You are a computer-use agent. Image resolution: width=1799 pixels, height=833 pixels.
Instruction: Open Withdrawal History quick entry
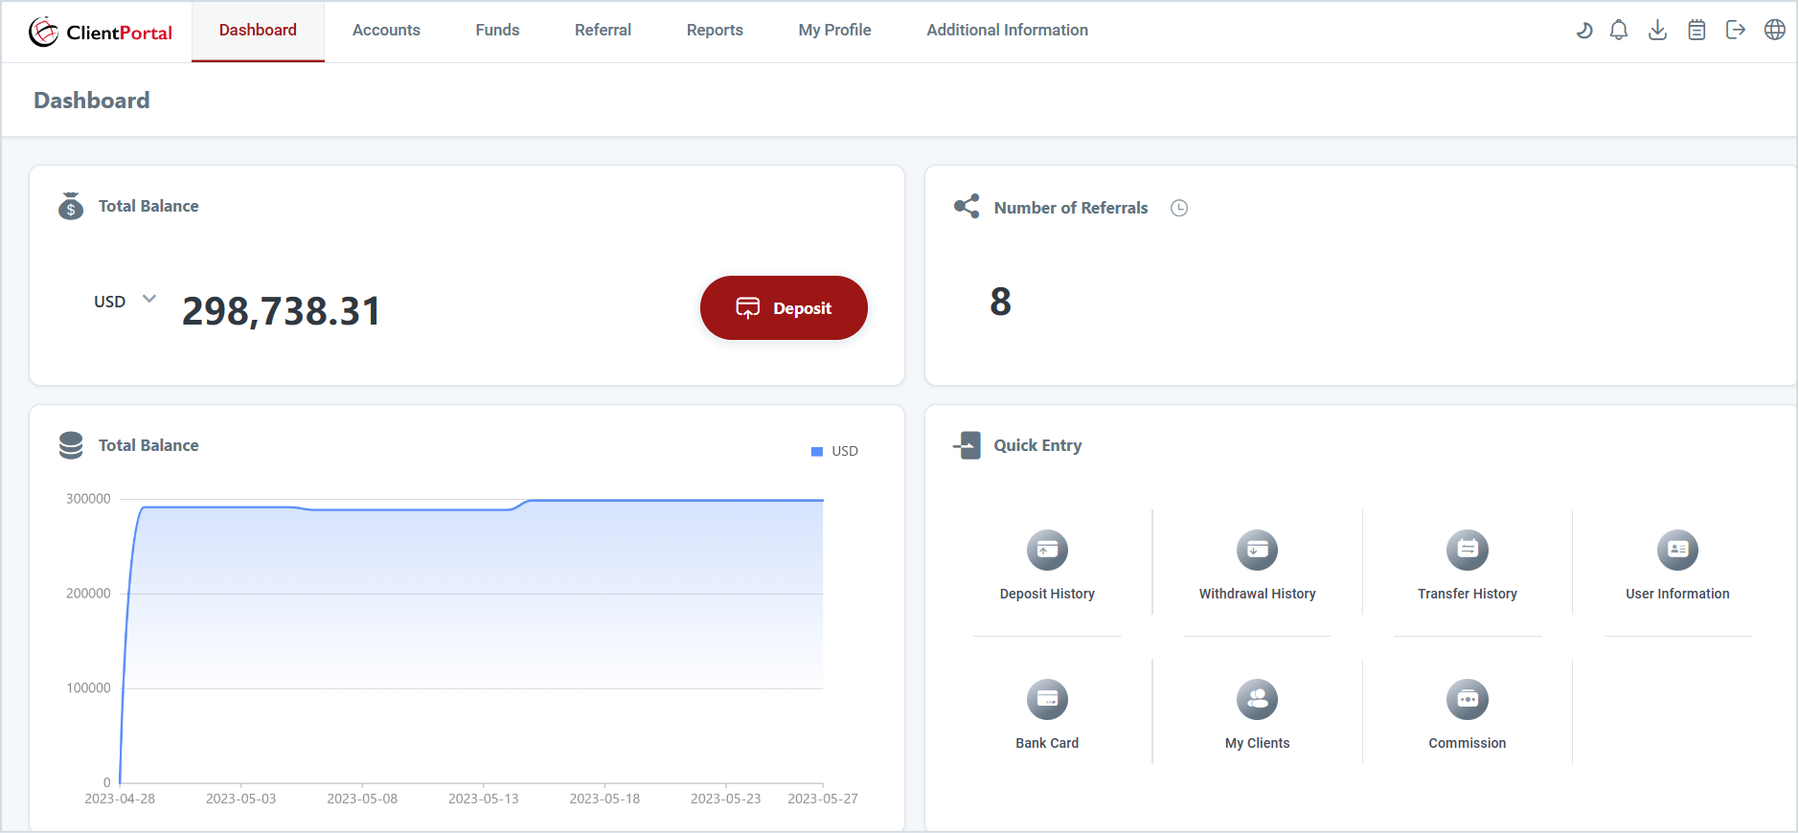click(x=1257, y=566)
